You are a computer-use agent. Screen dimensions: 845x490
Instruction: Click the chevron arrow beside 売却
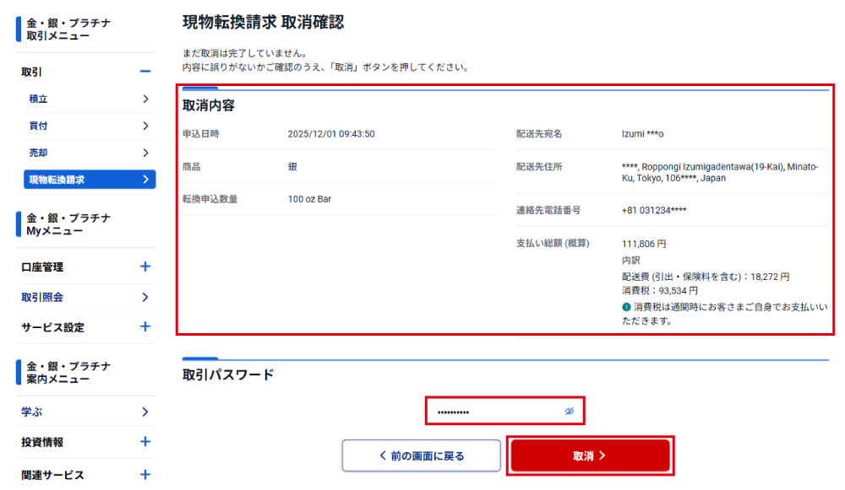[x=145, y=153]
